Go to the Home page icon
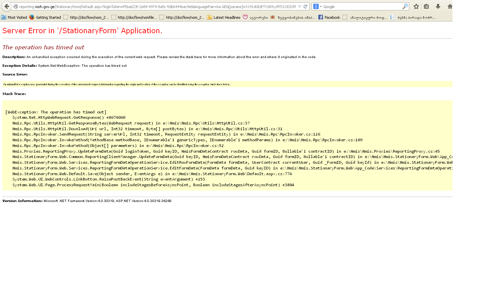This screenshot has height=302, width=483. pyautogui.click(x=450, y=6)
